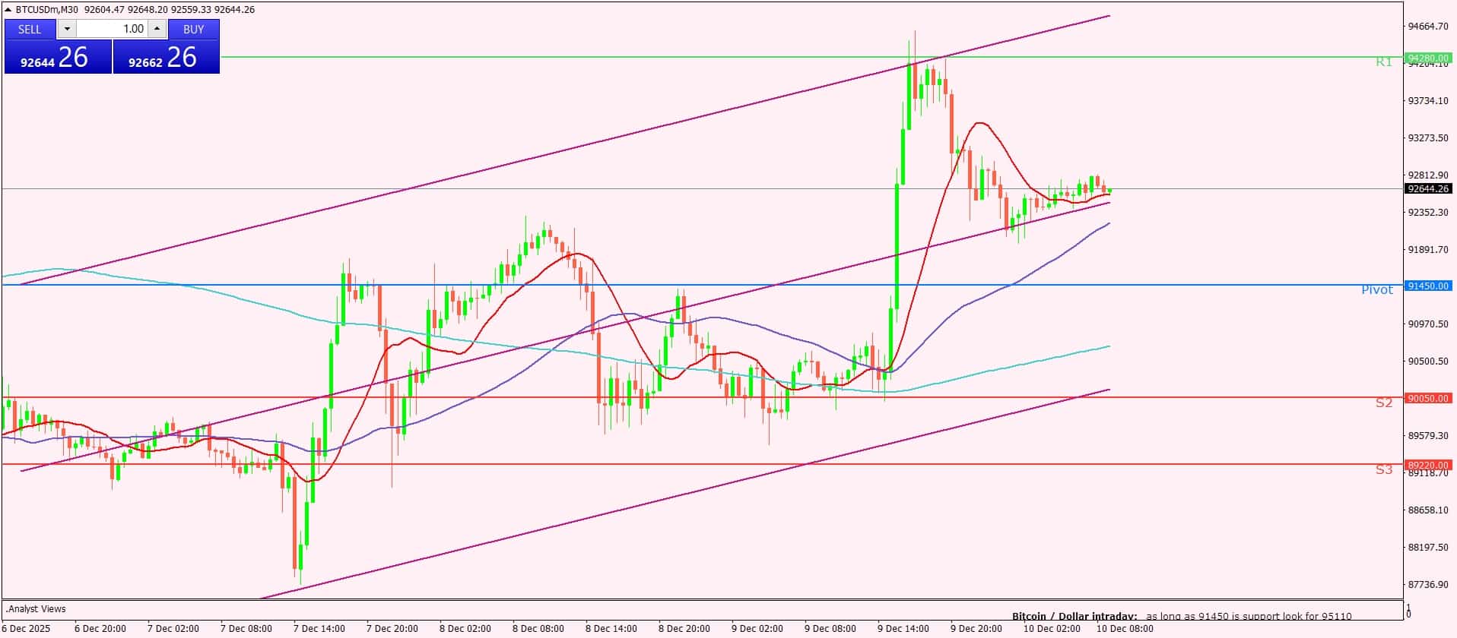Click the 8 Dec 02:00 time axis label
Image resolution: width=1457 pixels, height=638 pixels.
[465, 628]
